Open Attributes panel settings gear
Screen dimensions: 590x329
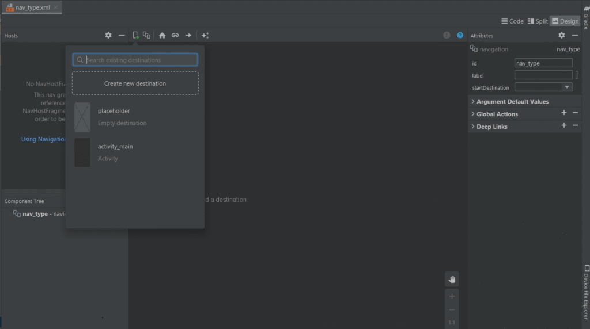pos(561,35)
